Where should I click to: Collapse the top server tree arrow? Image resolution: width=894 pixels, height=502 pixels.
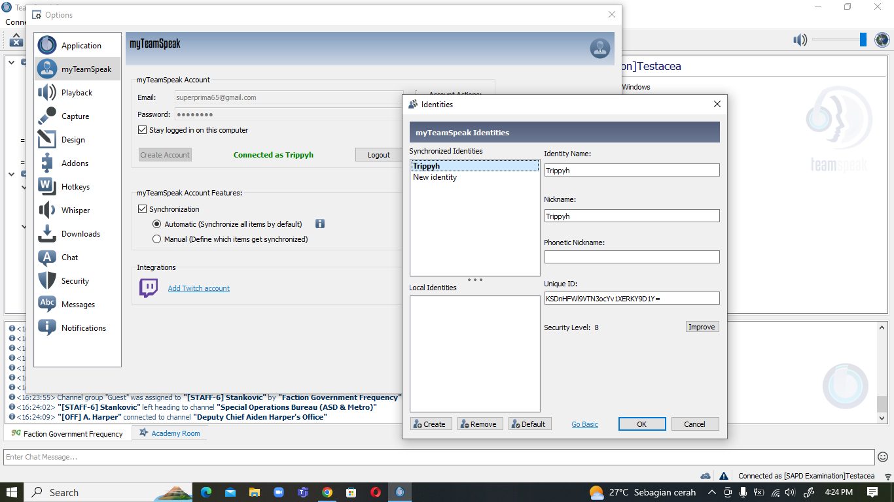click(12, 63)
